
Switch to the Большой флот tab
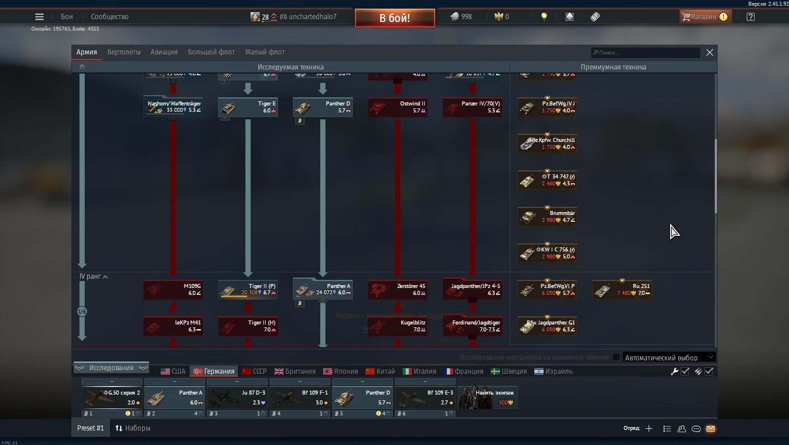pos(211,52)
